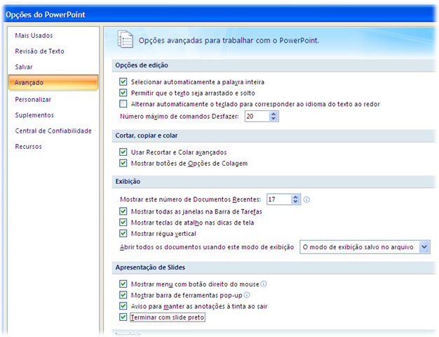This screenshot has width=439, height=337.
Task: Click the Cortar, copiar e colar heading
Action: pos(147,136)
